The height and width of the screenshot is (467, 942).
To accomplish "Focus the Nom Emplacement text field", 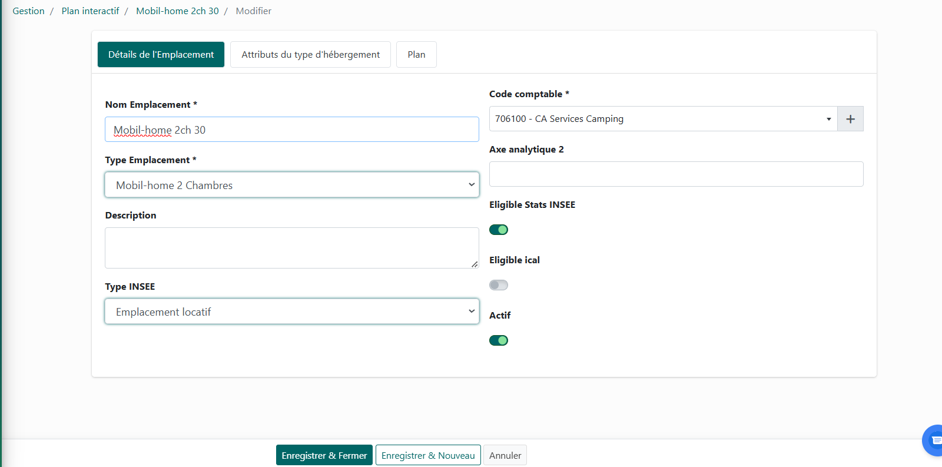I will pyautogui.click(x=292, y=130).
